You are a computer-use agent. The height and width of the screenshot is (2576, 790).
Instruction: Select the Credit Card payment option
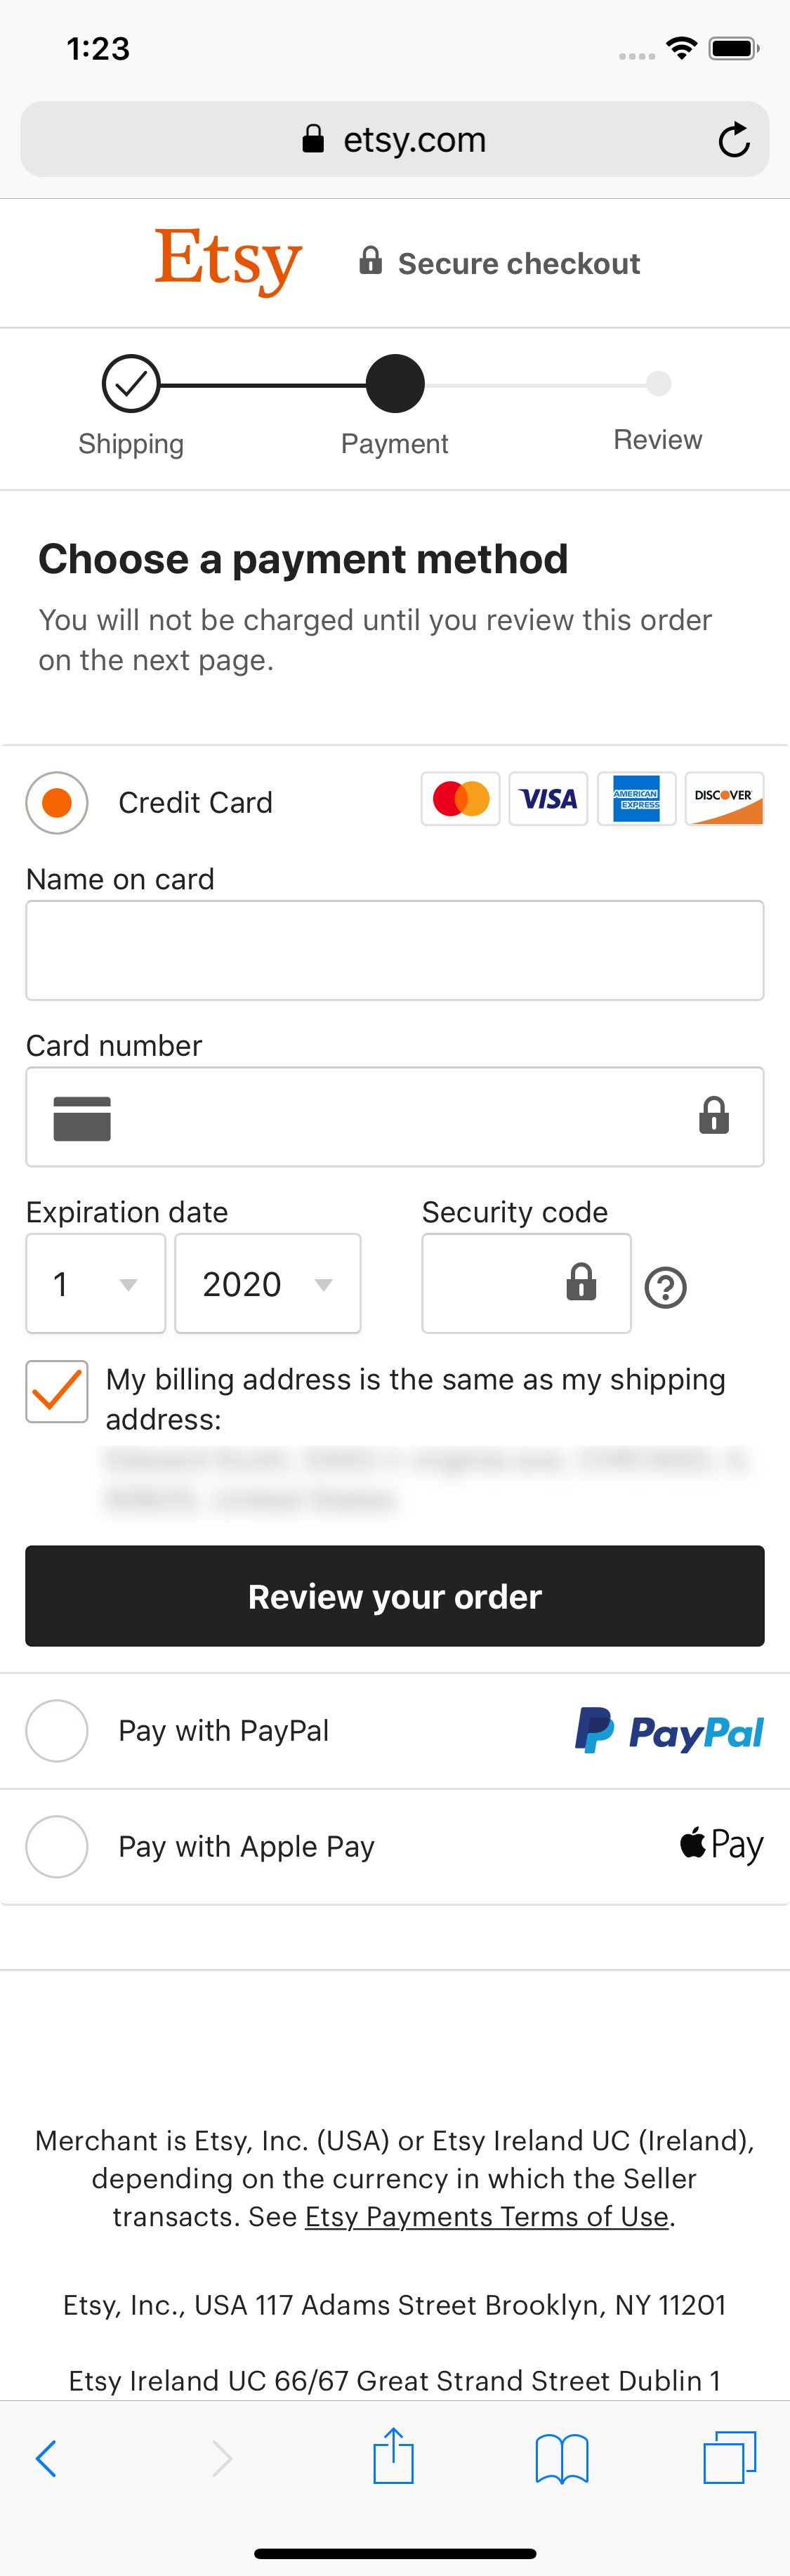coord(56,802)
